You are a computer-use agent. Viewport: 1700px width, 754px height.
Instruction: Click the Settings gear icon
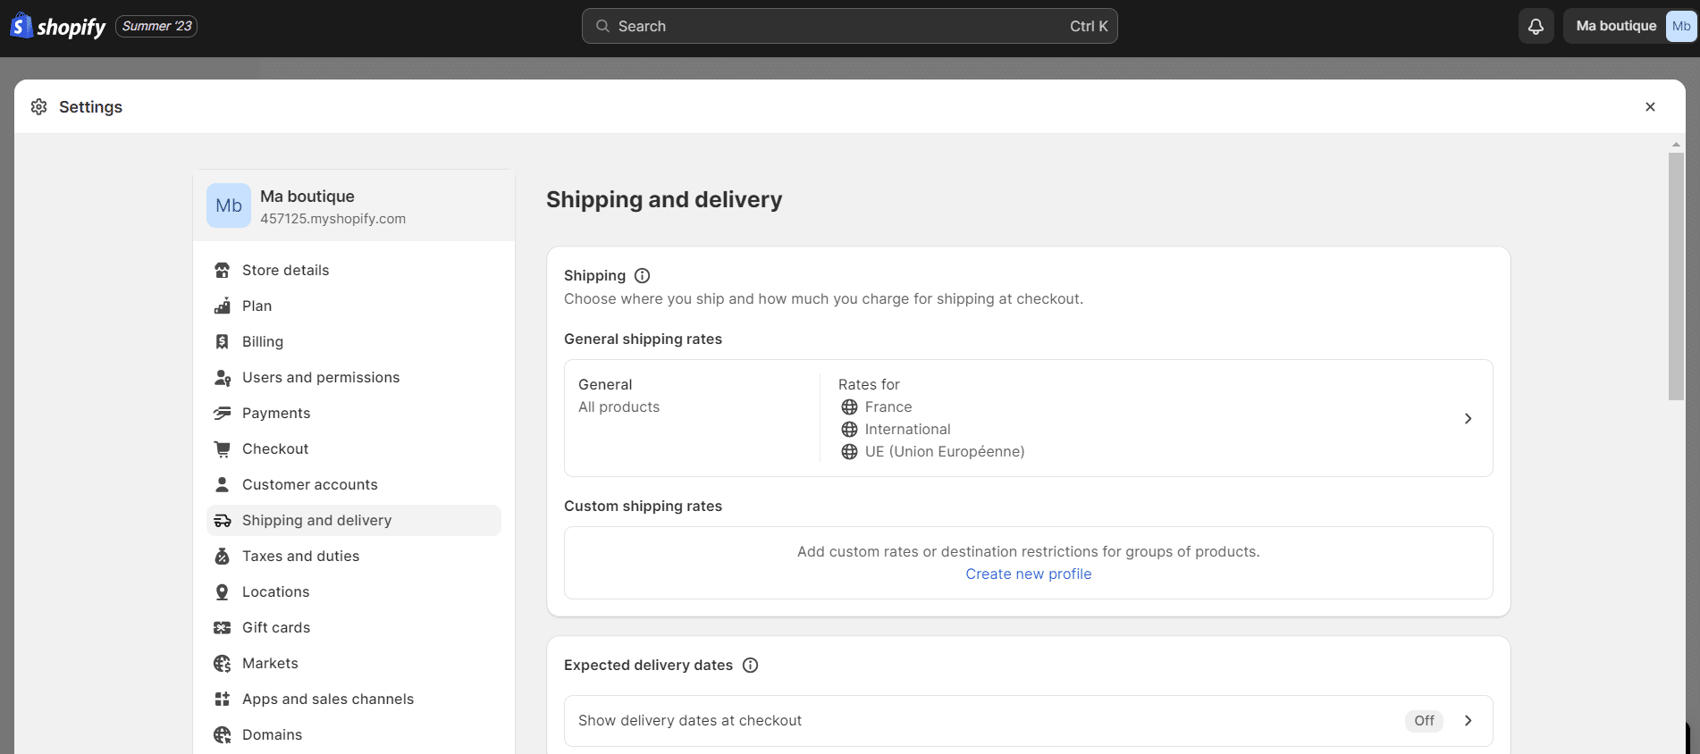(x=38, y=107)
